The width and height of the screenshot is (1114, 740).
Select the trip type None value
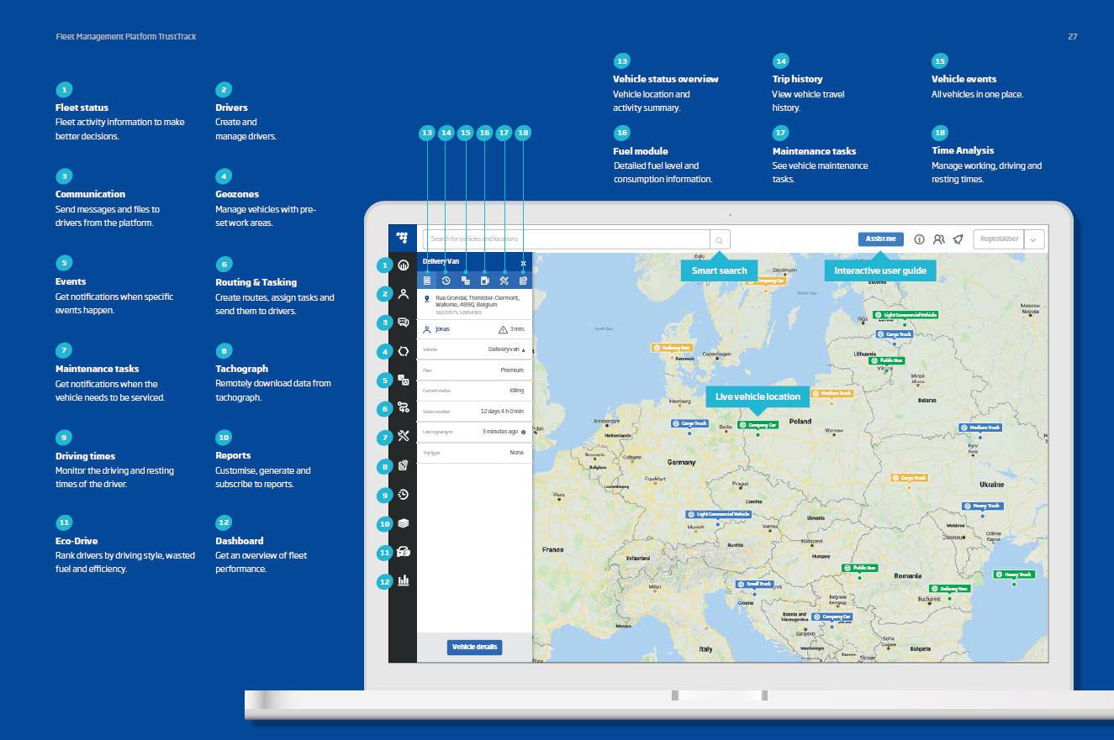[517, 452]
